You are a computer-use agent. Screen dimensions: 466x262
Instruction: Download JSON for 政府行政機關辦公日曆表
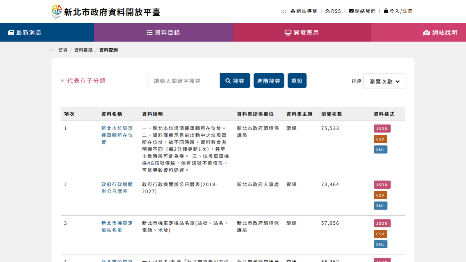382,185
